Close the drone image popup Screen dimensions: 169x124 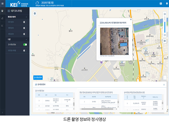[x=130, y=19]
